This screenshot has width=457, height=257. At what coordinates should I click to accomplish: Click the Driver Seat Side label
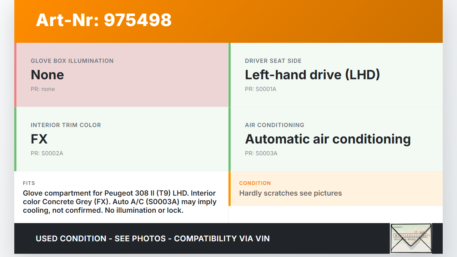[273, 61]
